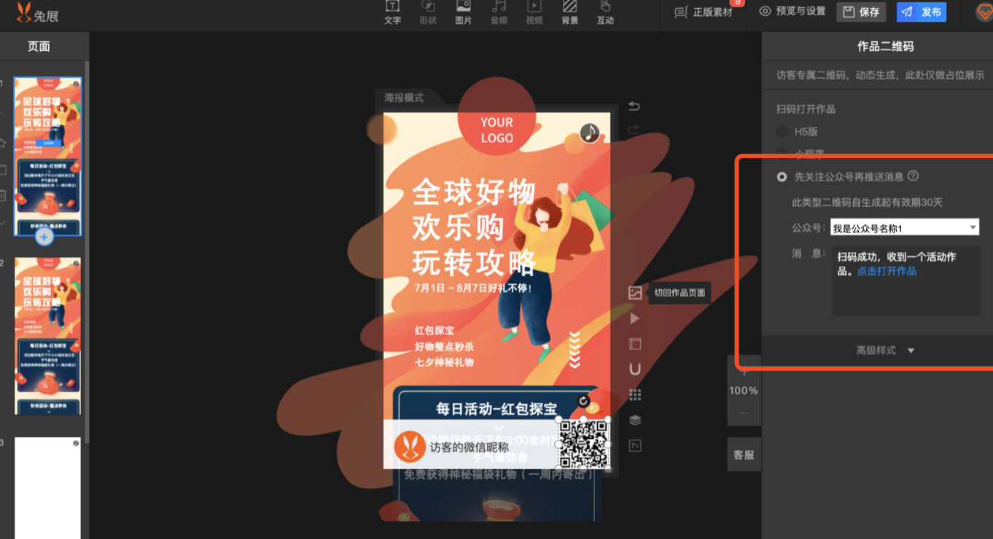Click the eye icon of 预览与设置
The image size is (993, 539).
[765, 12]
